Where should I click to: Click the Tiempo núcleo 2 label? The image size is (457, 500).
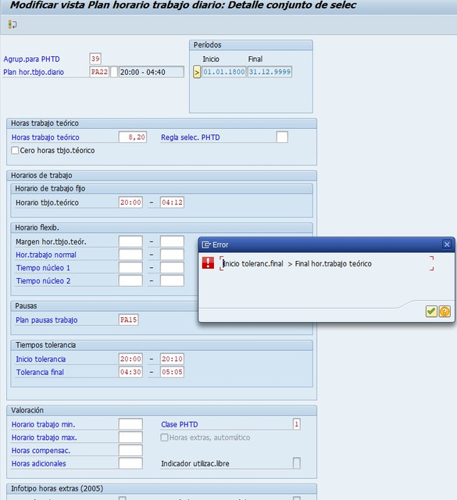tap(43, 281)
